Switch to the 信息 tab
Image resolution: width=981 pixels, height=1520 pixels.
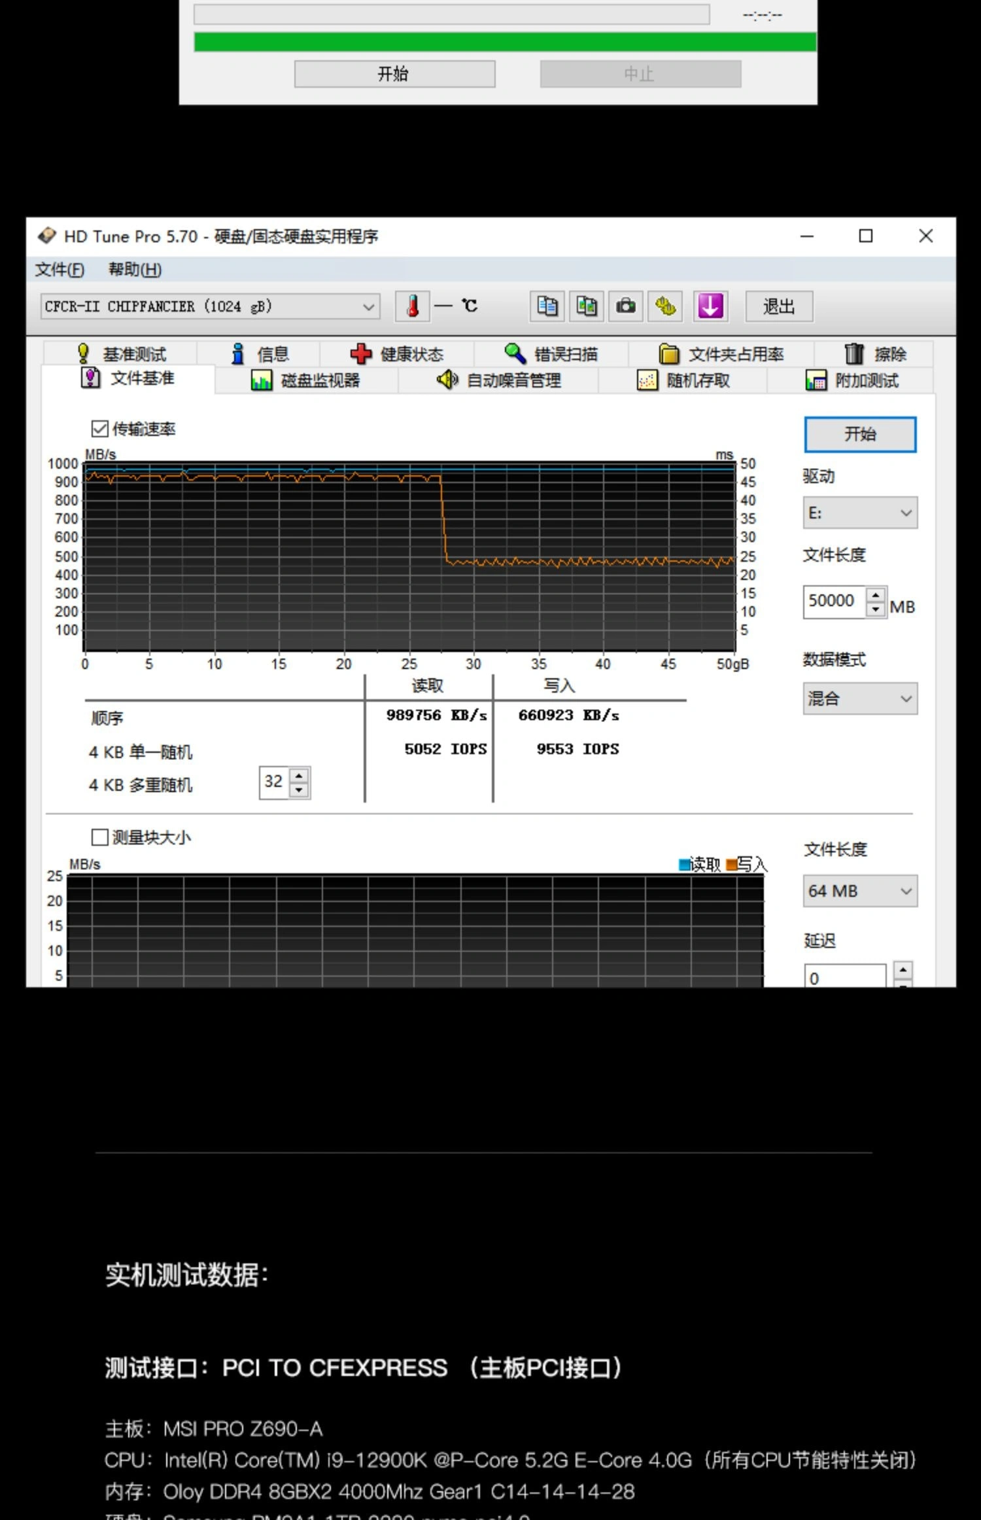[258, 353]
